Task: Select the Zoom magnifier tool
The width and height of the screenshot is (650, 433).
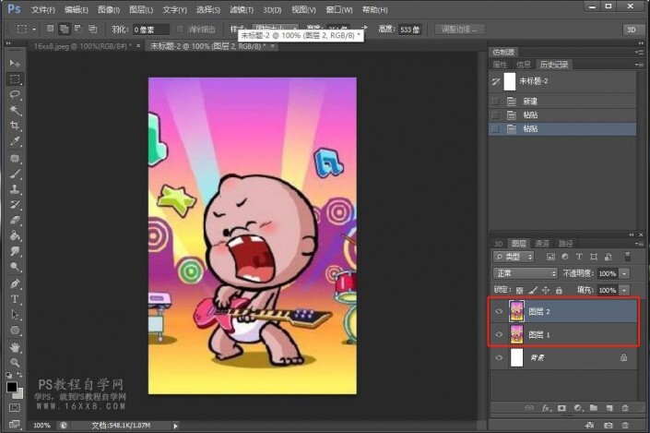Action: point(16,362)
